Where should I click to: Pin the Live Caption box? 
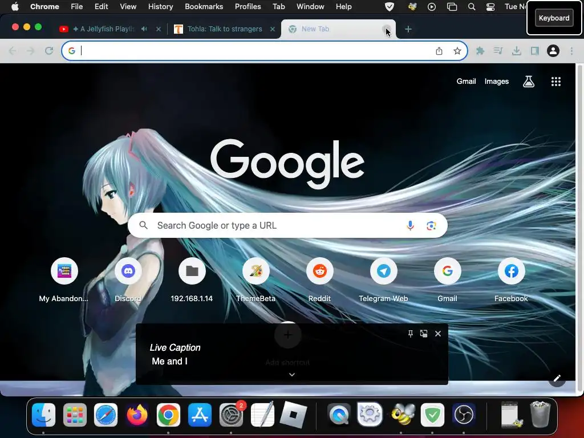point(410,334)
